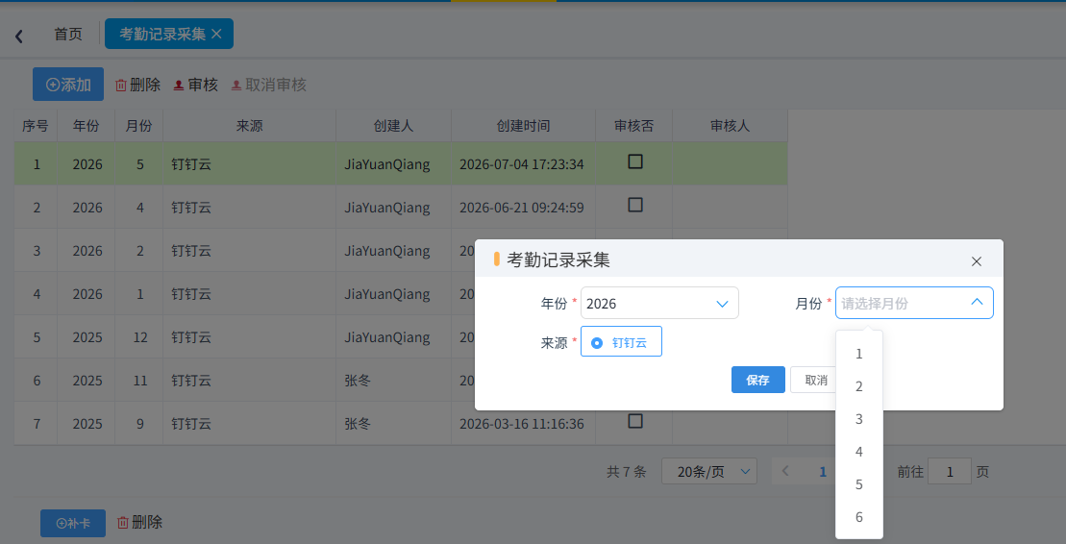
Task: Choose month 5 from the dropdown list
Action: (x=859, y=484)
